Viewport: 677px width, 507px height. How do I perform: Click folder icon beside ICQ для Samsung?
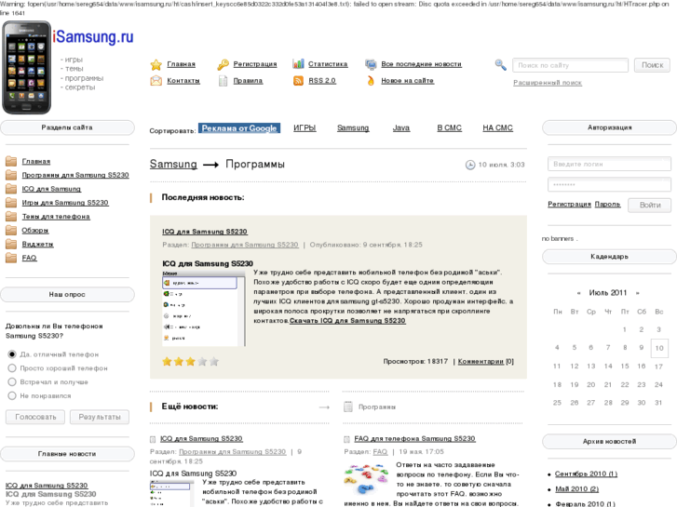coord(11,189)
